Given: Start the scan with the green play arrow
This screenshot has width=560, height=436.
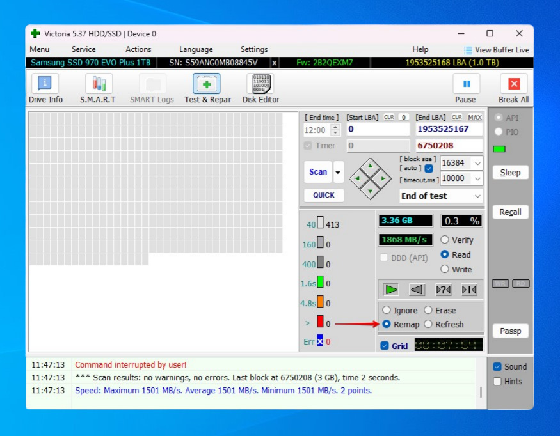Looking at the screenshot, I should tap(390, 290).
